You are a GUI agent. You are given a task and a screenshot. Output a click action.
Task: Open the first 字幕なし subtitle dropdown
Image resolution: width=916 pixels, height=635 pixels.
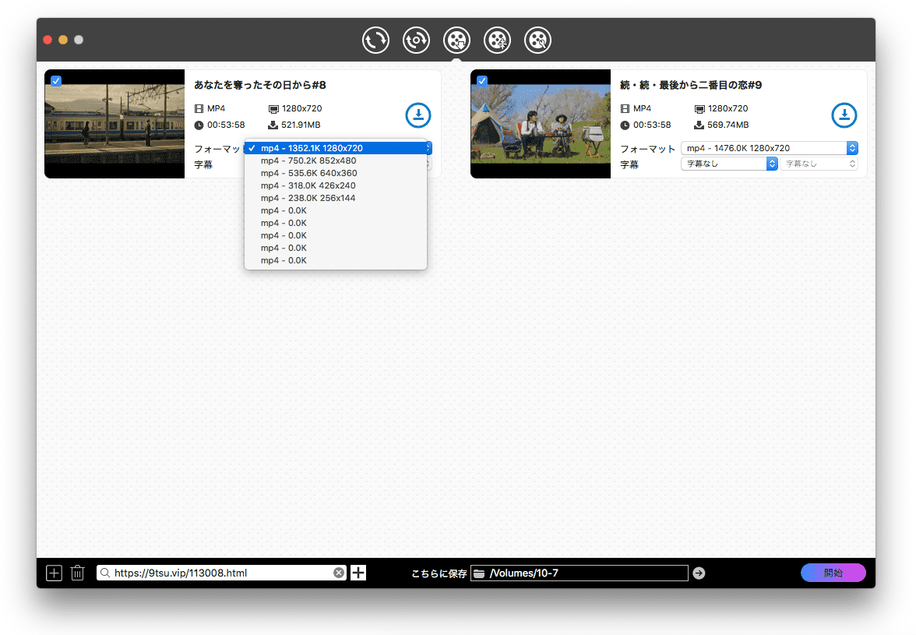pyautogui.click(x=729, y=164)
